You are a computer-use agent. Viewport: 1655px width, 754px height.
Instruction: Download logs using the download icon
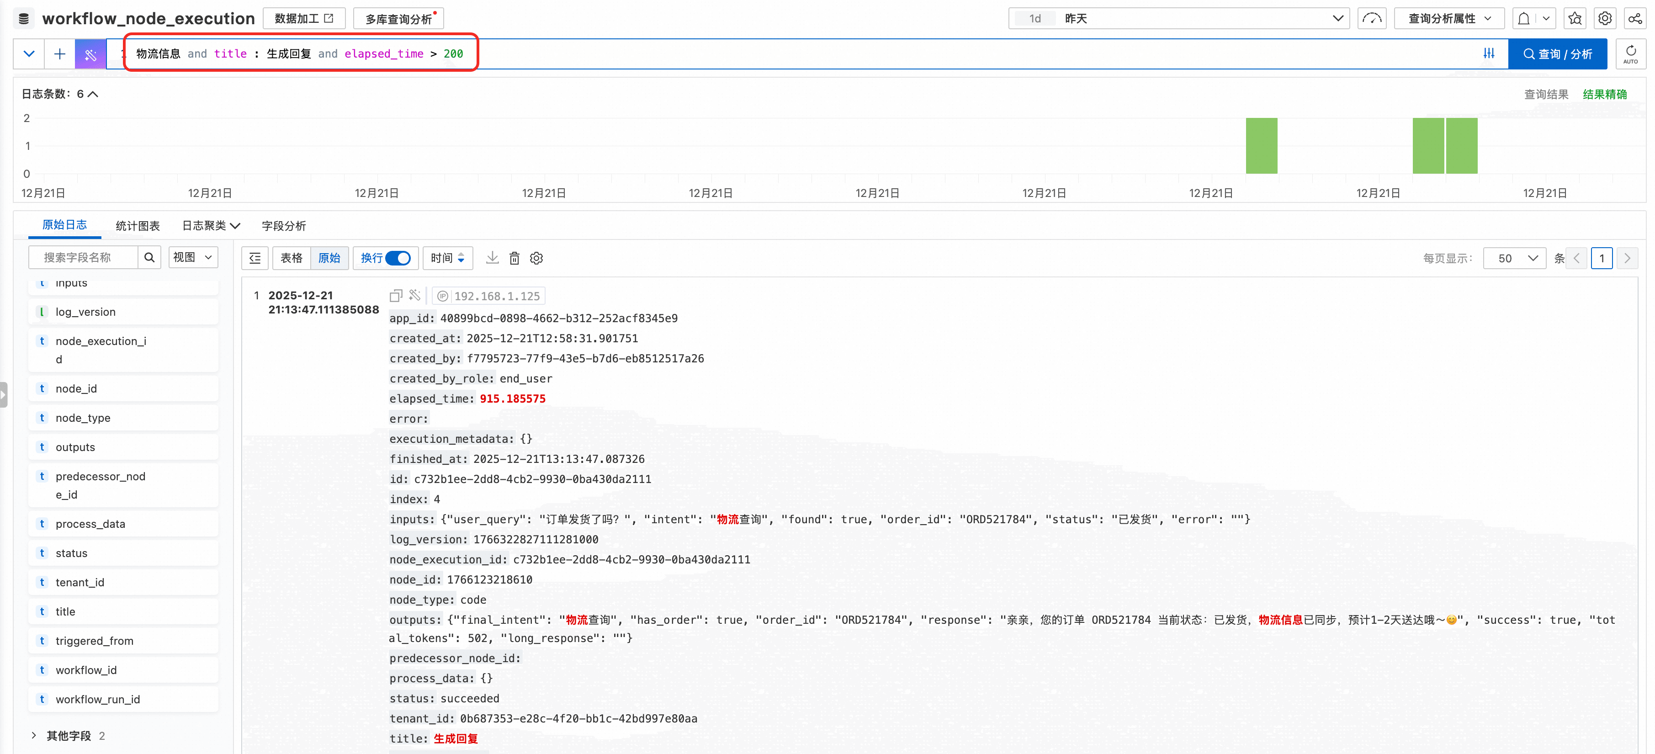pyautogui.click(x=492, y=258)
